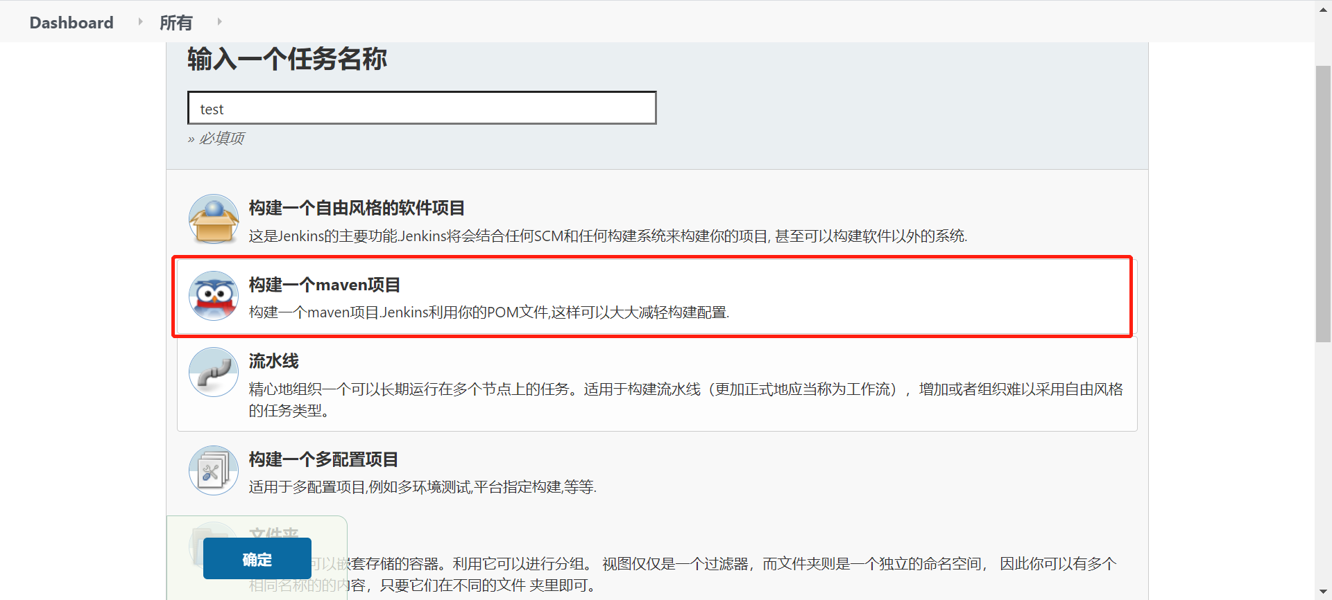Viewport: 1332px width, 600px height.
Task: Click the pipeline description paragraph
Action: pyautogui.click(x=686, y=400)
